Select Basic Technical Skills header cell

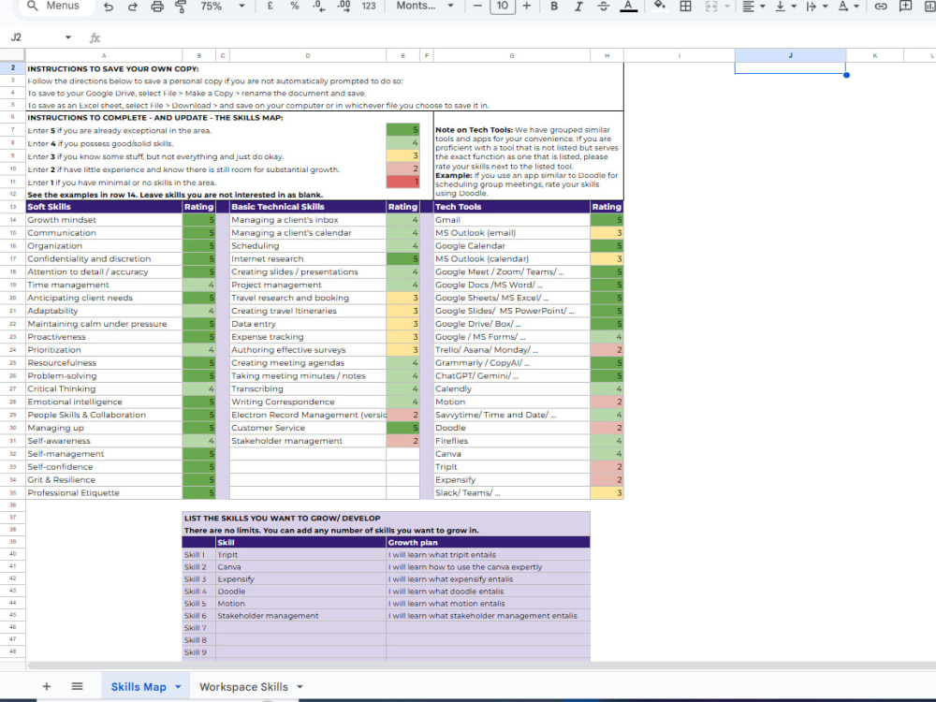coord(308,207)
